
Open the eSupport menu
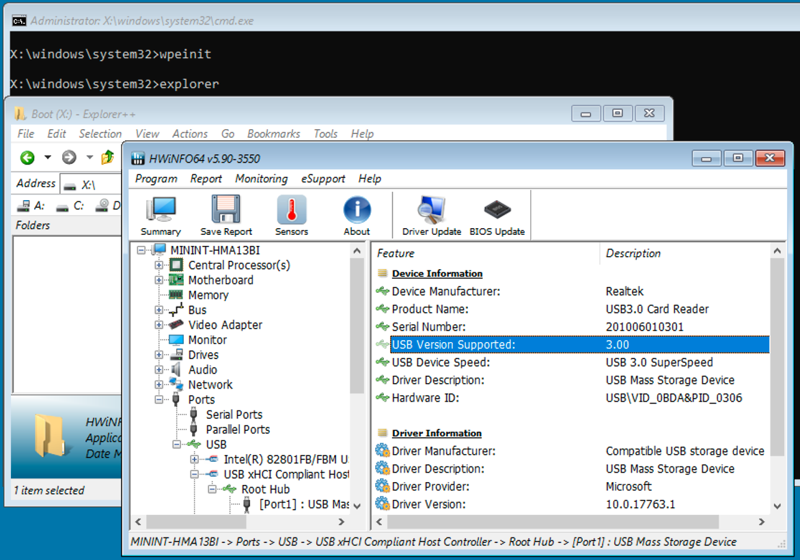[x=323, y=178]
